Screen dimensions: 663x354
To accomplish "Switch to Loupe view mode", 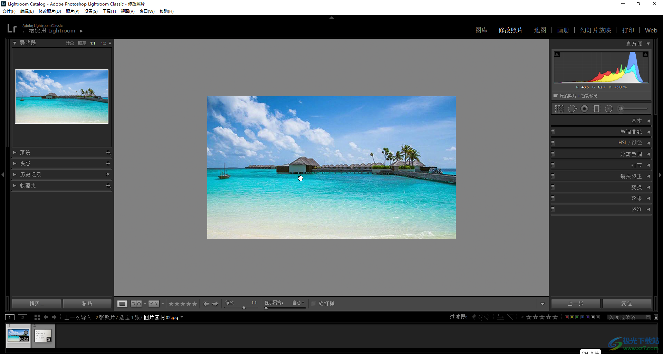I will pos(122,304).
